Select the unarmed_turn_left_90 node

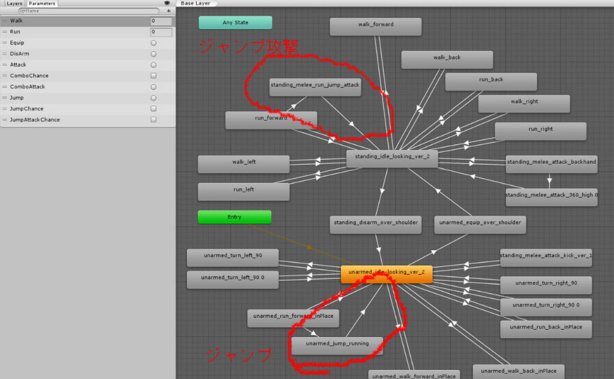coord(233,258)
